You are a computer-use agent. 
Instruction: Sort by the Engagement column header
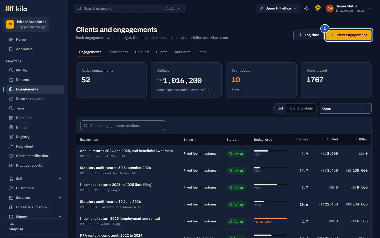click(91, 140)
